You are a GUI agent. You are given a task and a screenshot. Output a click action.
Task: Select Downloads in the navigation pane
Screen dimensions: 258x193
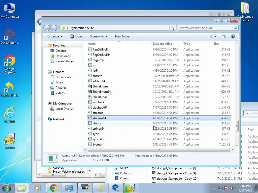[63, 56]
